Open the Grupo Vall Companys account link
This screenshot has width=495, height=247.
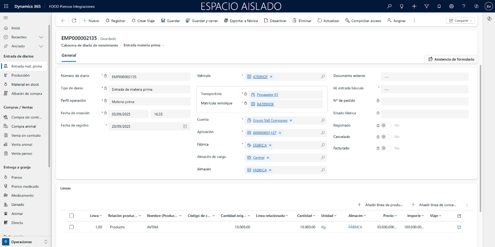(x=270, y=120)
